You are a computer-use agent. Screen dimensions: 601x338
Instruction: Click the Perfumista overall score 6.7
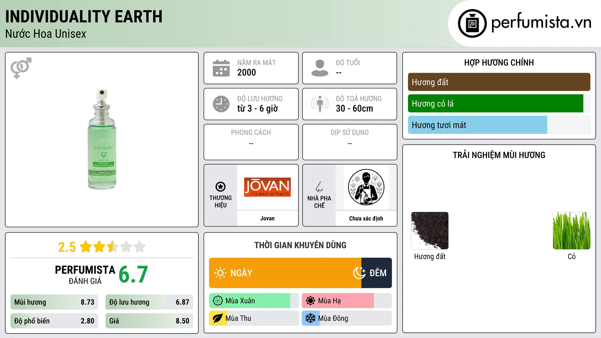click(x=134, y=275)
